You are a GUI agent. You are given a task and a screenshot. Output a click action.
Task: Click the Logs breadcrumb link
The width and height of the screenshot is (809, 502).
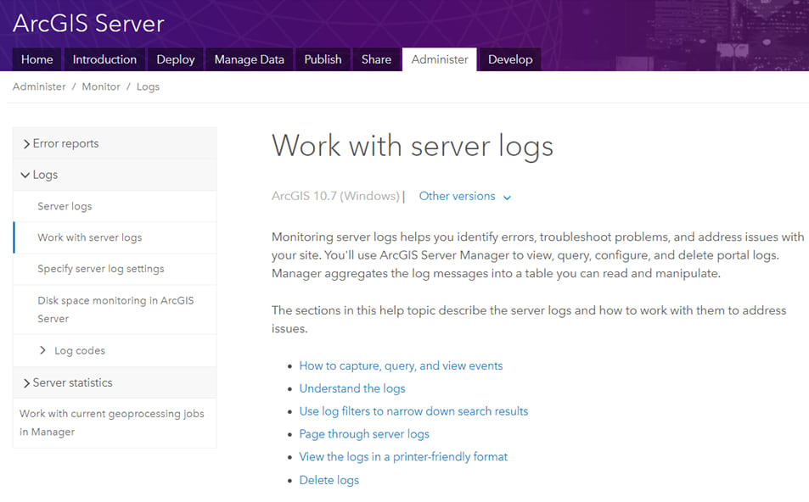click(148, 86)
